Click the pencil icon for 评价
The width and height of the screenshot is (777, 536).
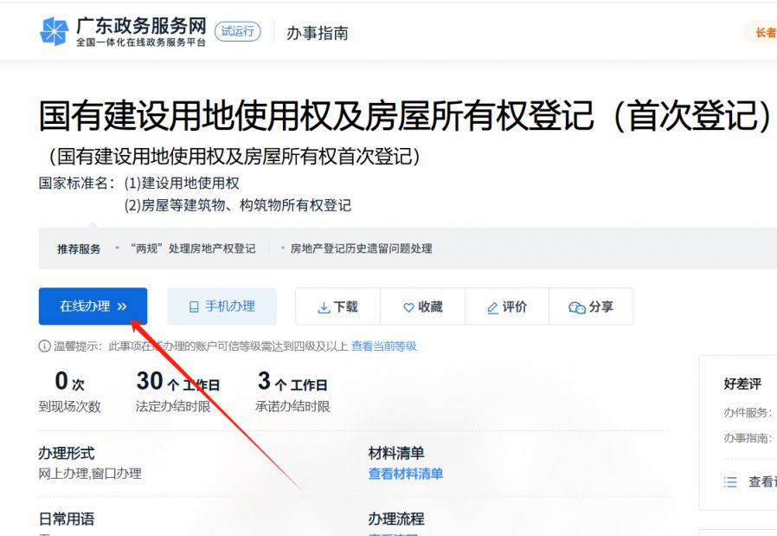click(492, 307)
